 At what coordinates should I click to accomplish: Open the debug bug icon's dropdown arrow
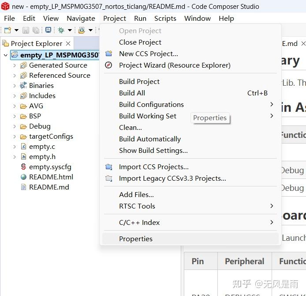[70, 30]
